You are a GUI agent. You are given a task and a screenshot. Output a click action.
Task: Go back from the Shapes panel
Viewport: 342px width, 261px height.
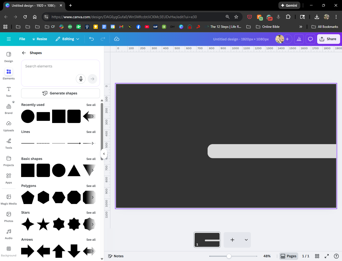pos(24,53)
